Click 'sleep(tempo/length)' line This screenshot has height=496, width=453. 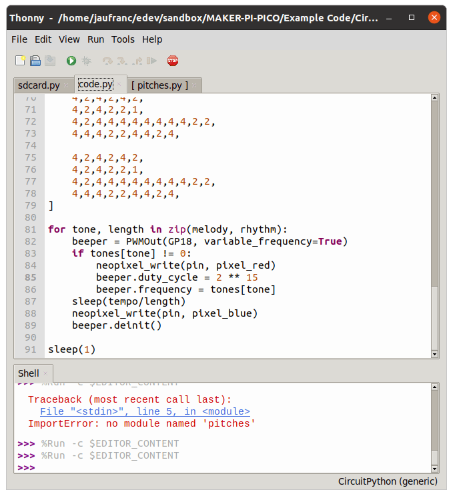(x=129, y=301)
